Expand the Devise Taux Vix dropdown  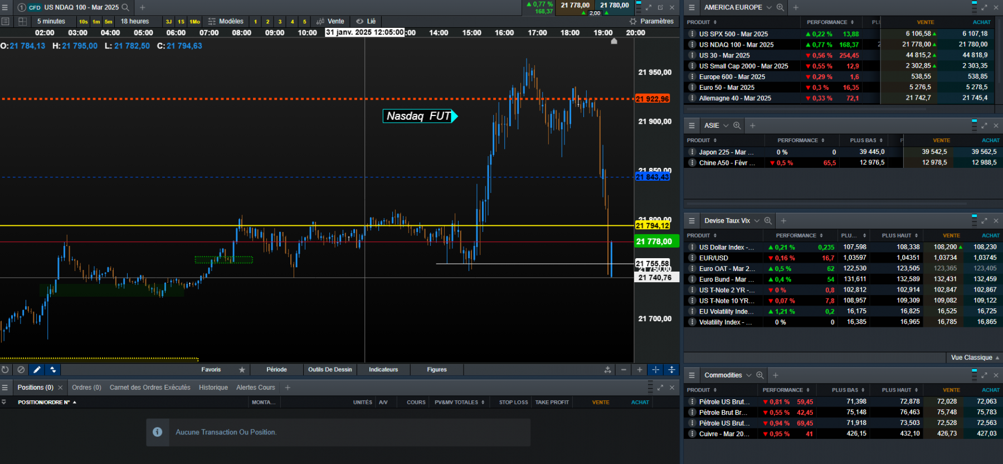(x=757, y=221)
